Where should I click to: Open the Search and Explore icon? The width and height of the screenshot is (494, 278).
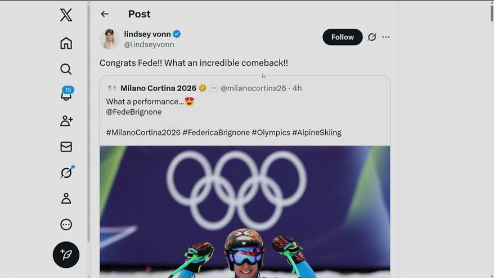[66, 69]
